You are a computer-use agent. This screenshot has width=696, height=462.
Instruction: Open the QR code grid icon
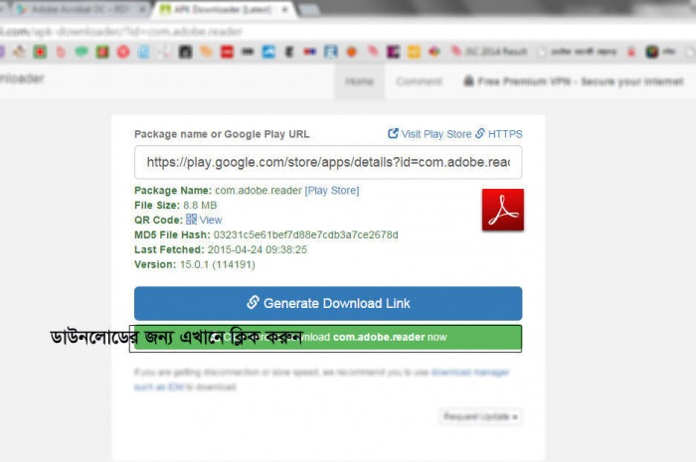coord(191,220)
